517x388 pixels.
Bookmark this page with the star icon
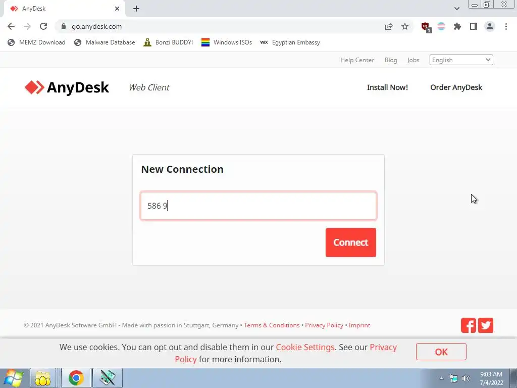point(405,26)
